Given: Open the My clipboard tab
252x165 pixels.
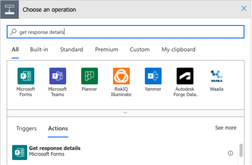Looking at the screenshot, I should click(179, 49).
